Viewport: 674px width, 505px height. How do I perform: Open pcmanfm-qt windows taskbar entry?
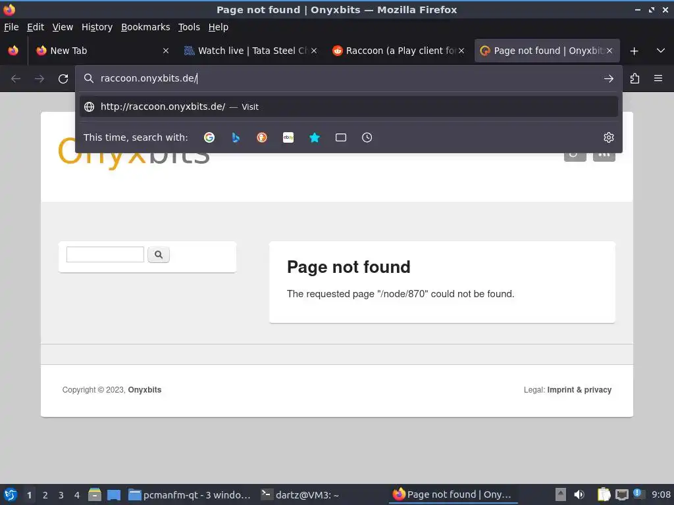click(190, 494)
